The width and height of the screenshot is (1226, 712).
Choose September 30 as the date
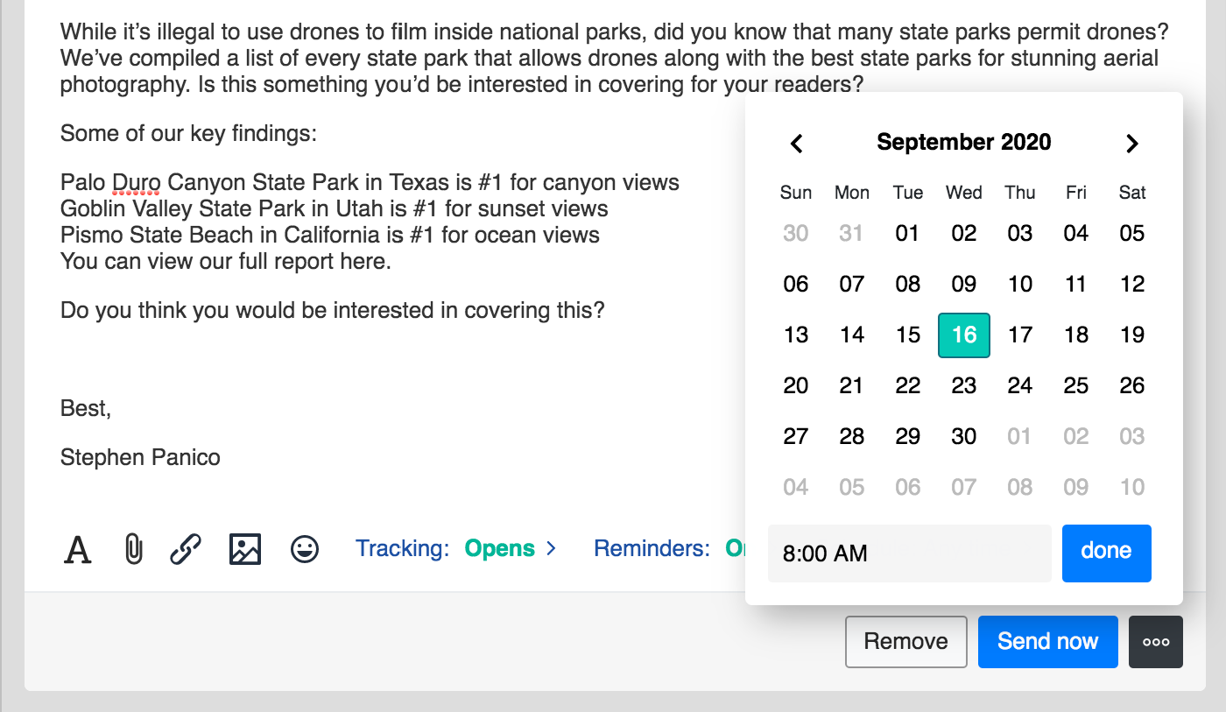[x=963, y=437]
